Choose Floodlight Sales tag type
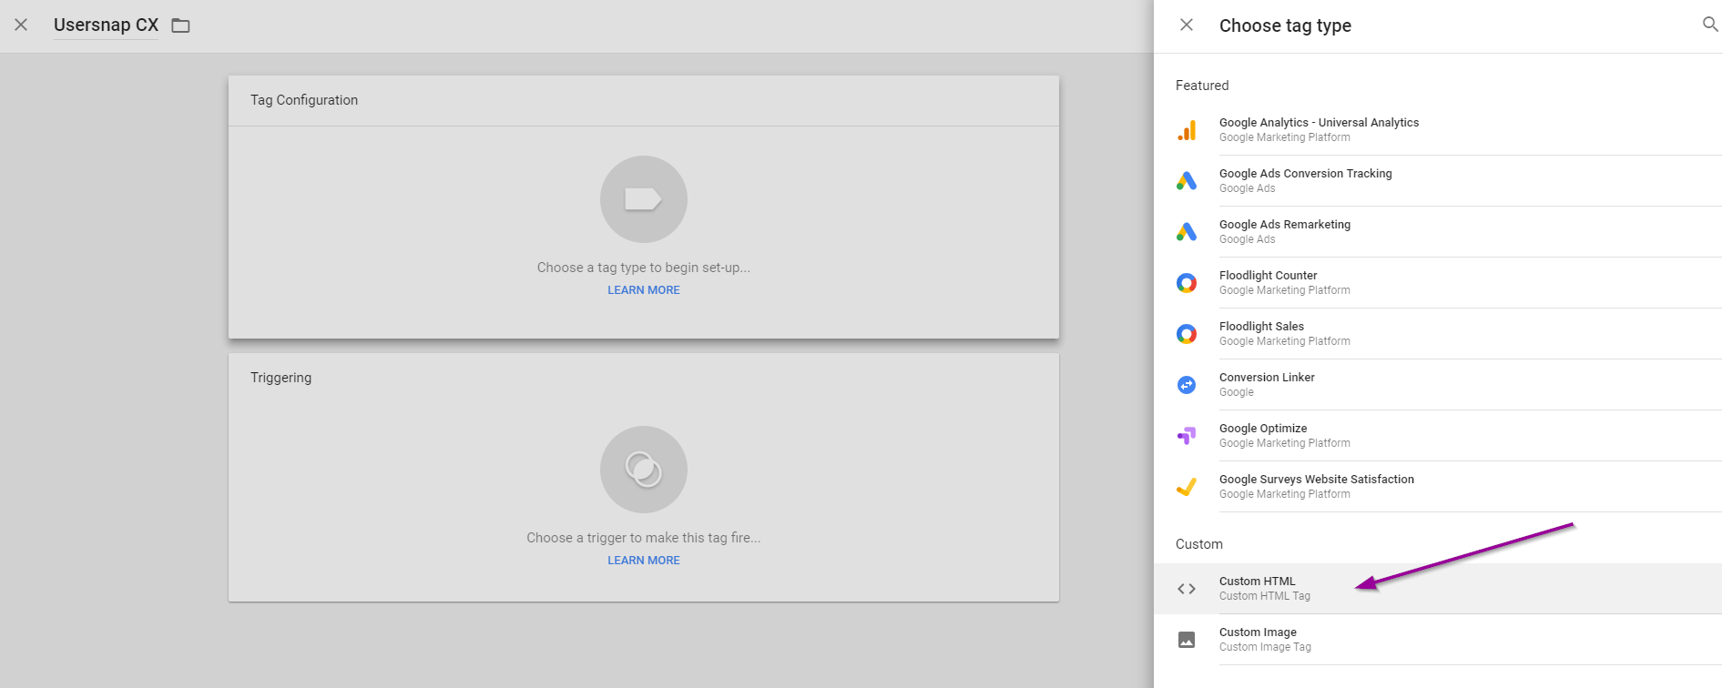 1438,334
